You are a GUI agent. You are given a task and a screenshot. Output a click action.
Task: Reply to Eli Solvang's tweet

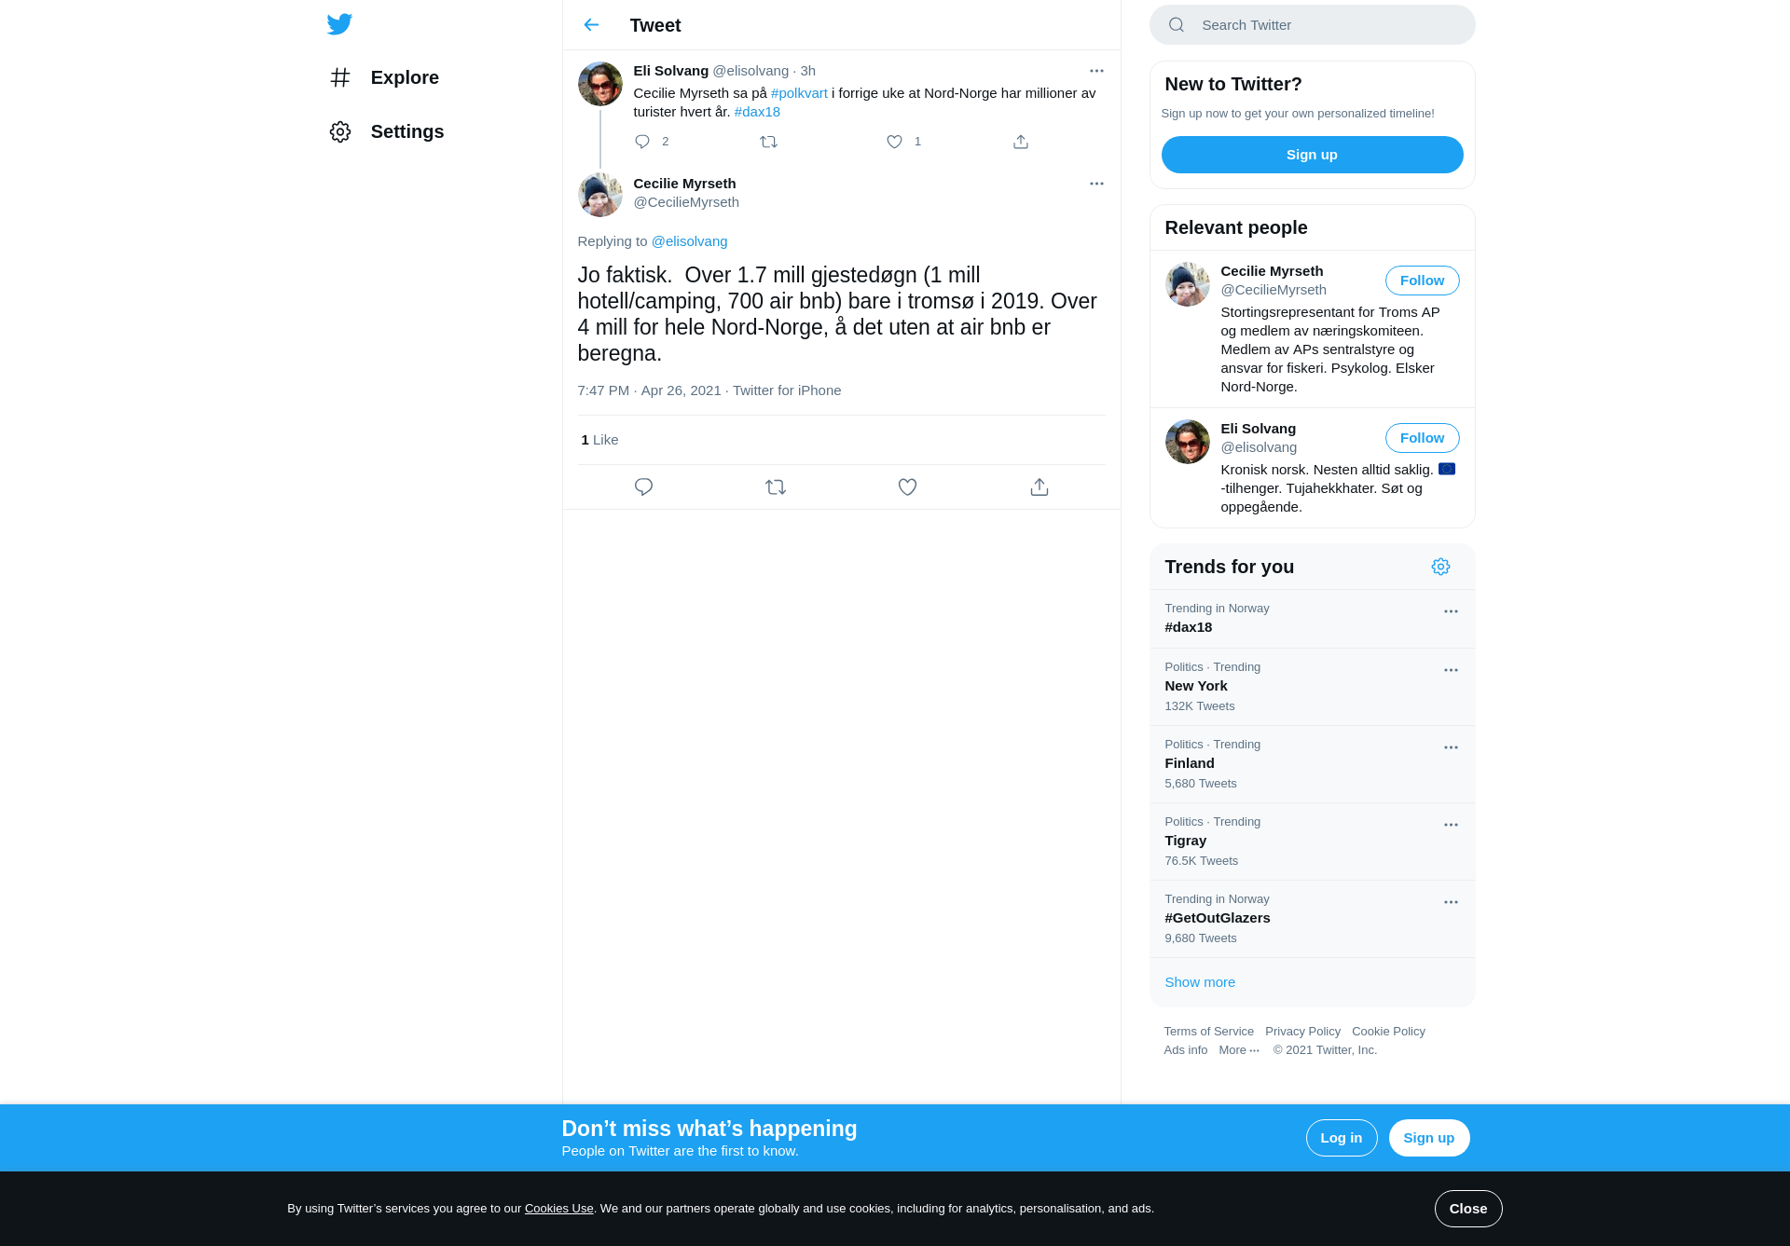pos(642,142)
